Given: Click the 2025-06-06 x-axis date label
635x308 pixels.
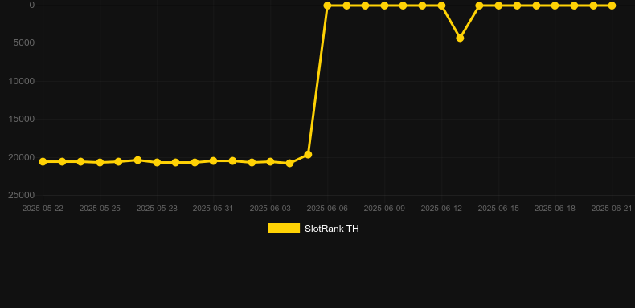Looking at the screenshot, I should [x=327, y=209].
